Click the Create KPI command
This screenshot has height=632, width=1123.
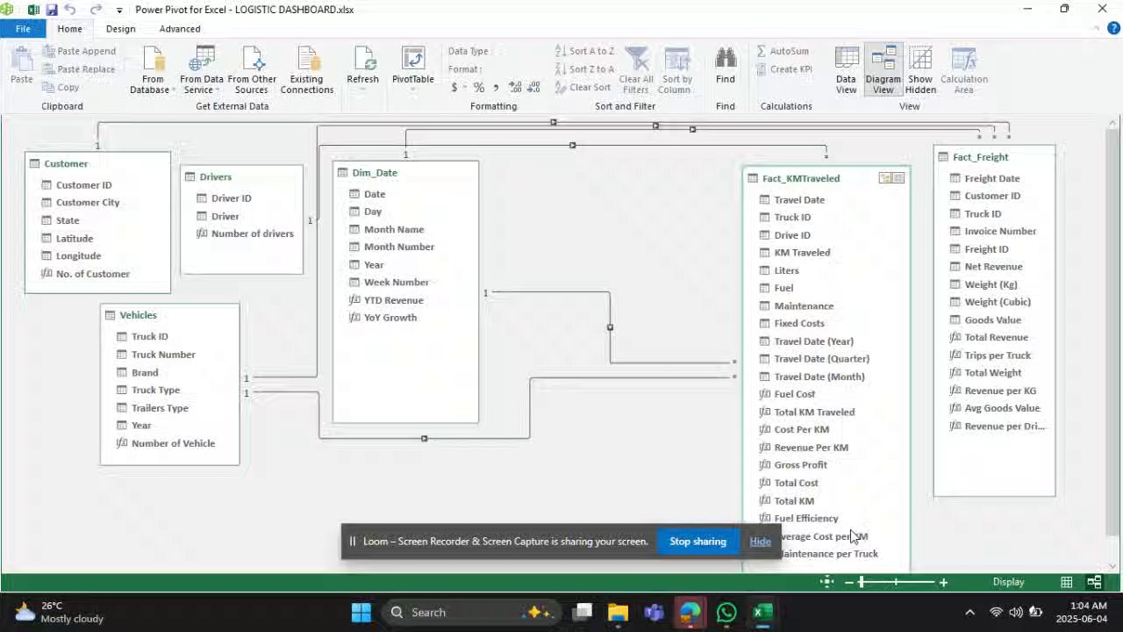click(x=783, y=69)
